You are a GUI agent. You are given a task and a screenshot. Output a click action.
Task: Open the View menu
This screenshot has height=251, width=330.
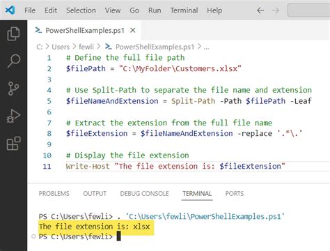coord(113,10)
